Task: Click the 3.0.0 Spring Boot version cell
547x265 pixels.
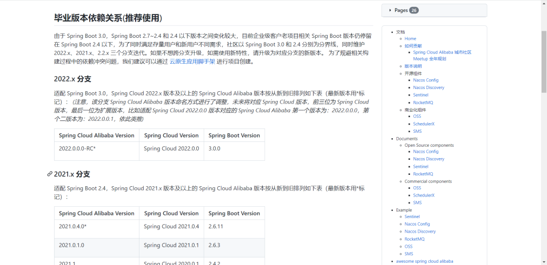Action: pyautogui.click(x=235, y=151)
